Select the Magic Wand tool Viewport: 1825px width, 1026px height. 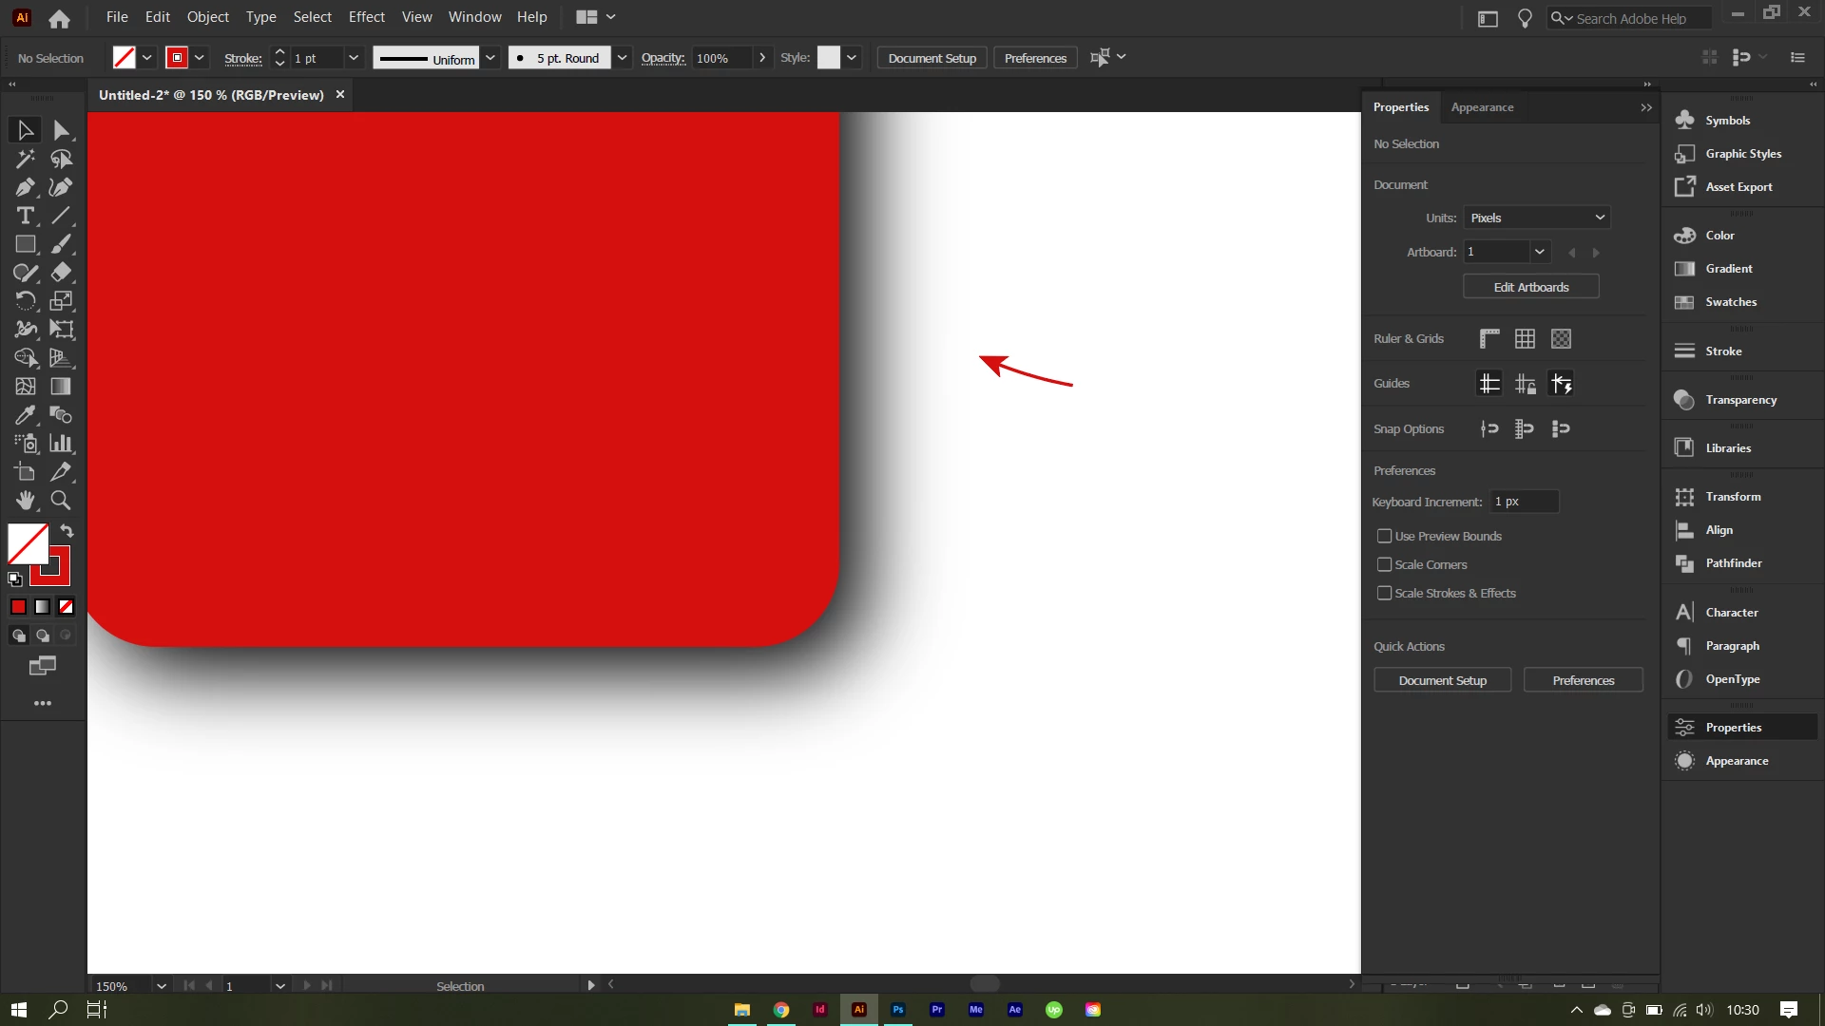(25, 159)
